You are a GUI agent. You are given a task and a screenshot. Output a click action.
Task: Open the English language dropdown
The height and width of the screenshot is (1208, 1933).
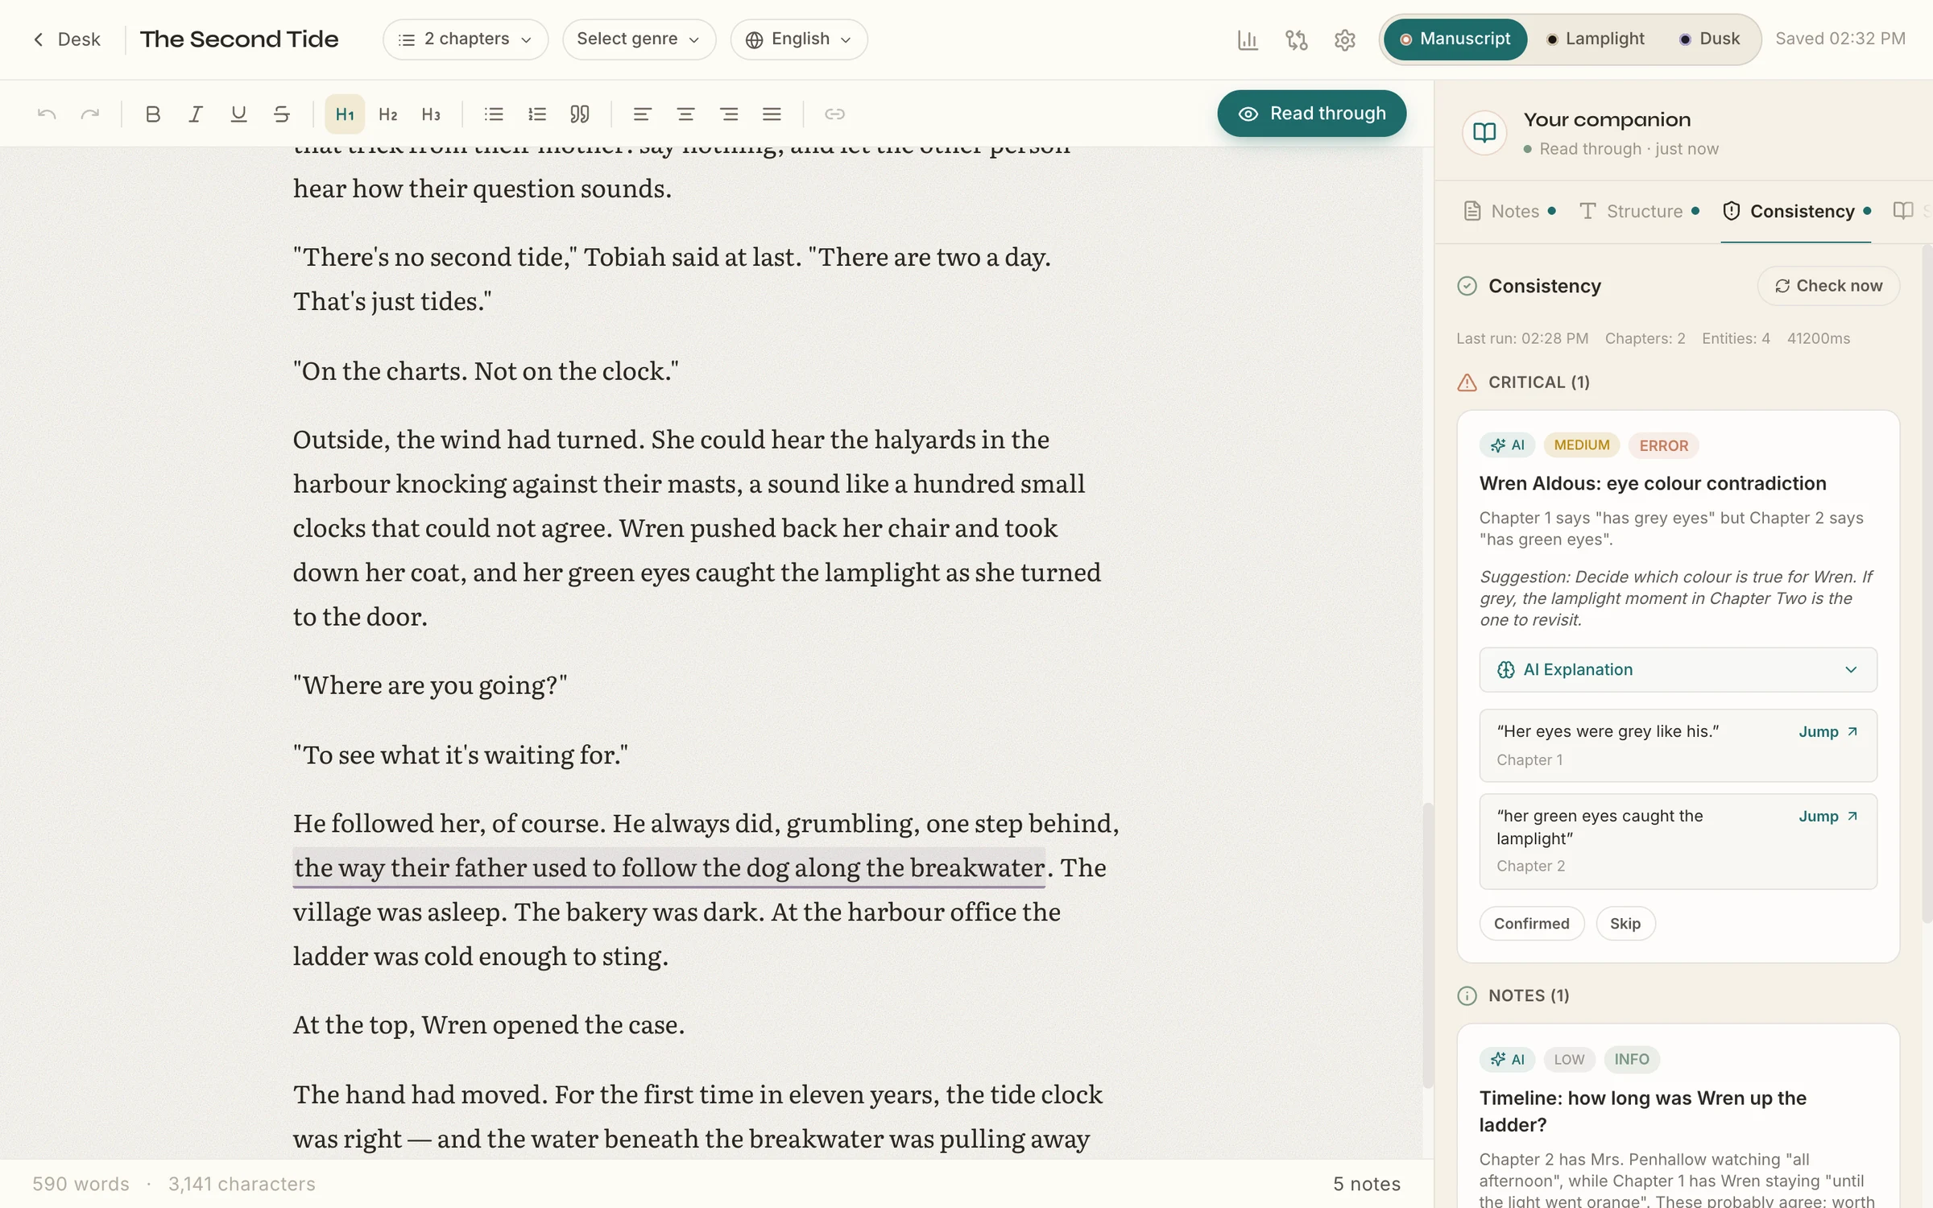[799, 39]
